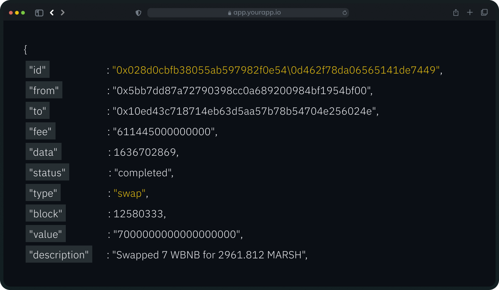Click the "description" key label
The image size is (499, 290).
[x=59, y=254]
